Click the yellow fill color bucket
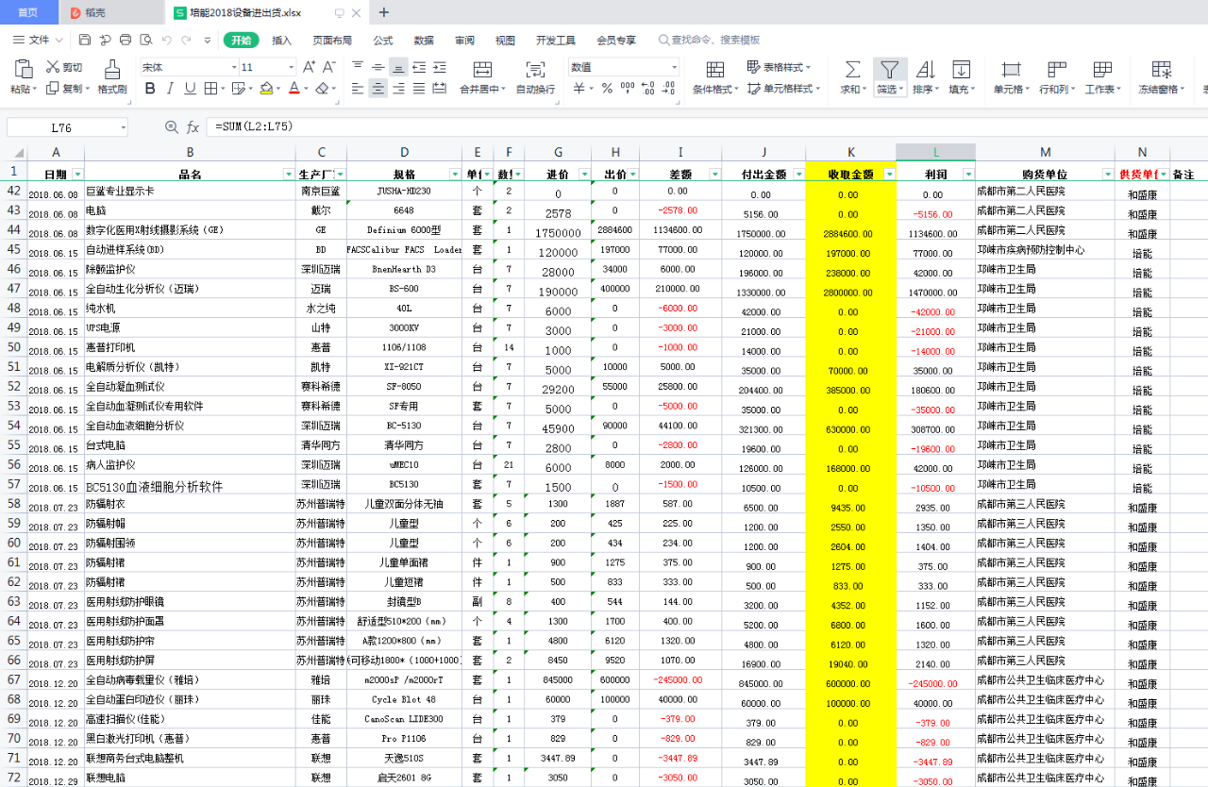The height and width of the screenshot is (787, 1208). (266, 89)
